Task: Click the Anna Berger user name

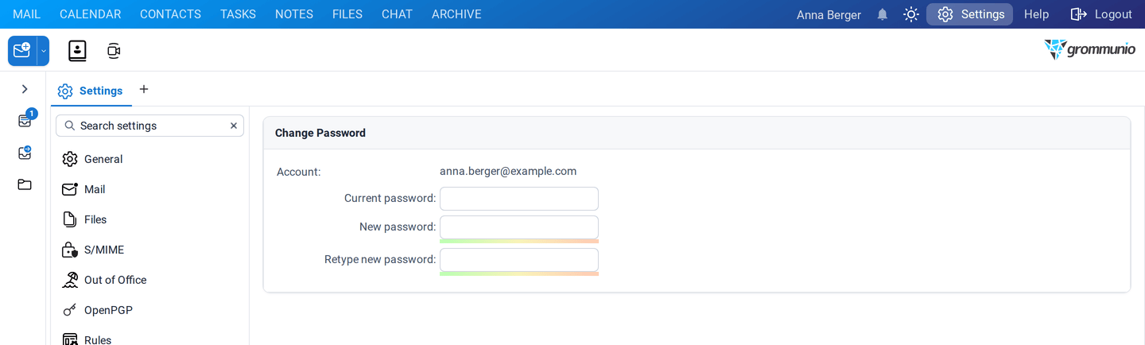Action: click(829, 14)
